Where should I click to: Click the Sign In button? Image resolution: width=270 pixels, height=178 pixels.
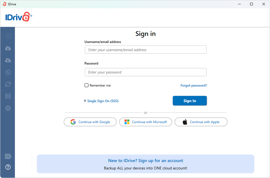pyautogui.click(x=190, y=101)
